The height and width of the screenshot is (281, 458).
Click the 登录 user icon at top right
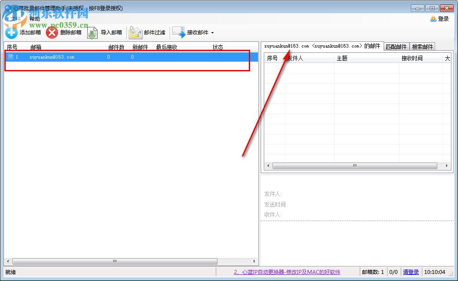[x=433, y=18]
